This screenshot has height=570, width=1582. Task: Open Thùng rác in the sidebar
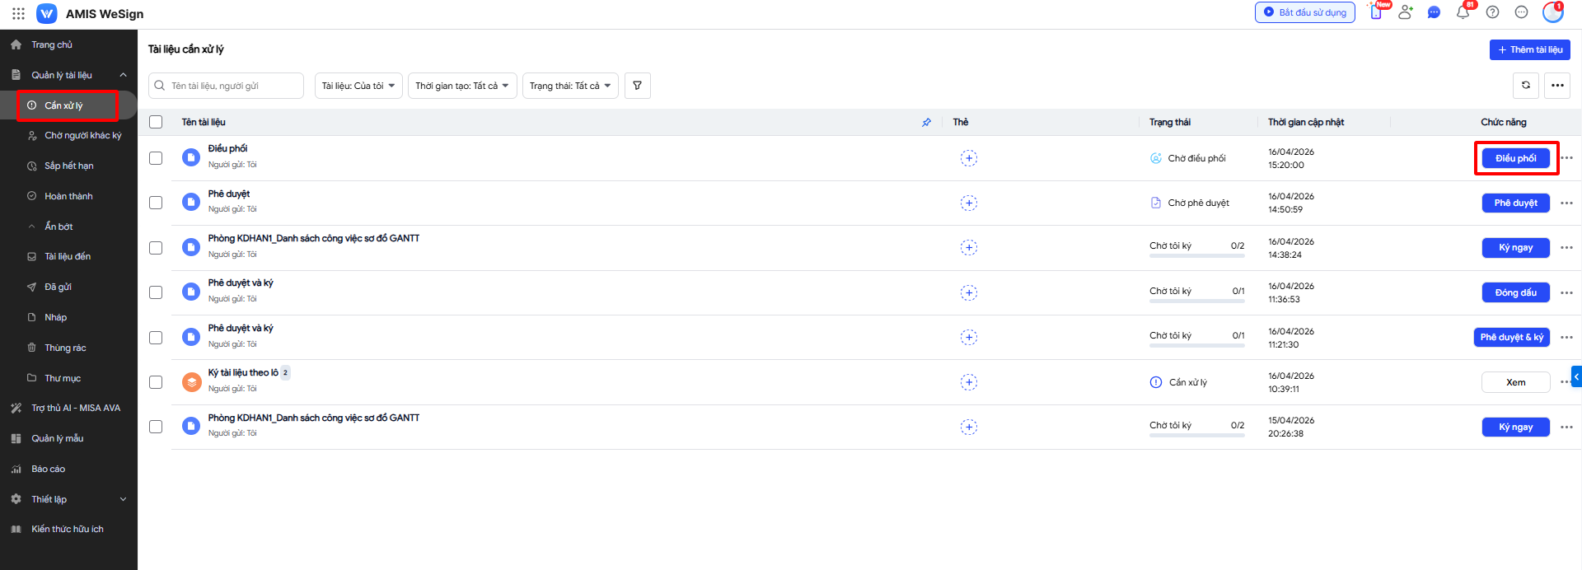pyautogui.click(x=65, y=348)
